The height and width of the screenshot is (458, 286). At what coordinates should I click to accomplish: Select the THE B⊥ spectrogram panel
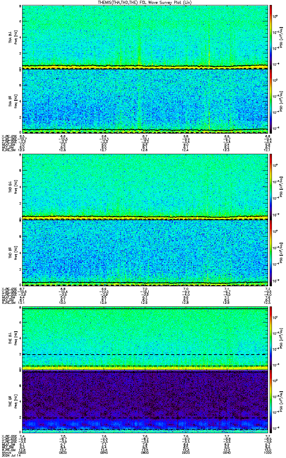coord(145,338)
